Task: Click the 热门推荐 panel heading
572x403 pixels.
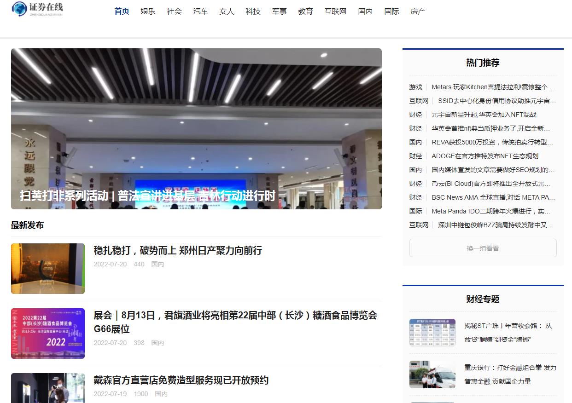Action: (483, 63)
